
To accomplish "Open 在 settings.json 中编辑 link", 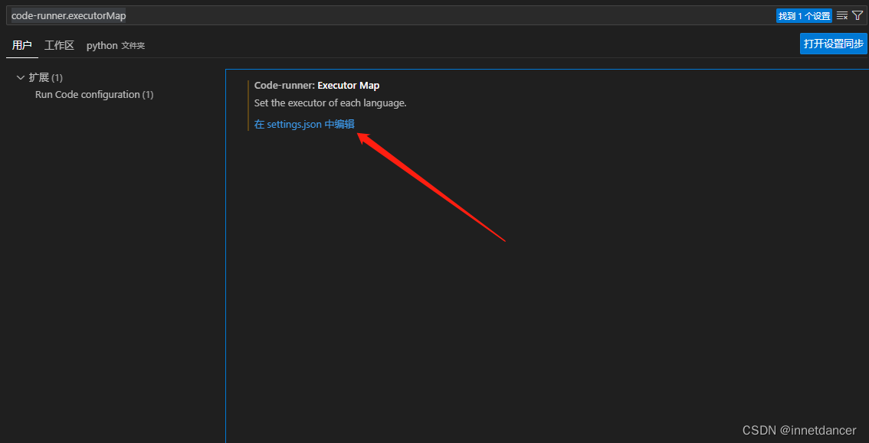I will click(304, 125).
